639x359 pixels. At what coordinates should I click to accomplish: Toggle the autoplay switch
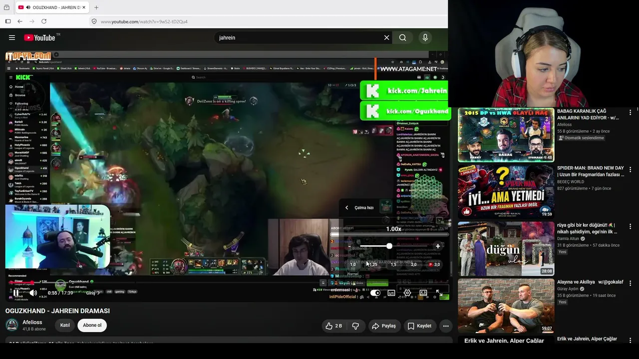tap(375, 293)
